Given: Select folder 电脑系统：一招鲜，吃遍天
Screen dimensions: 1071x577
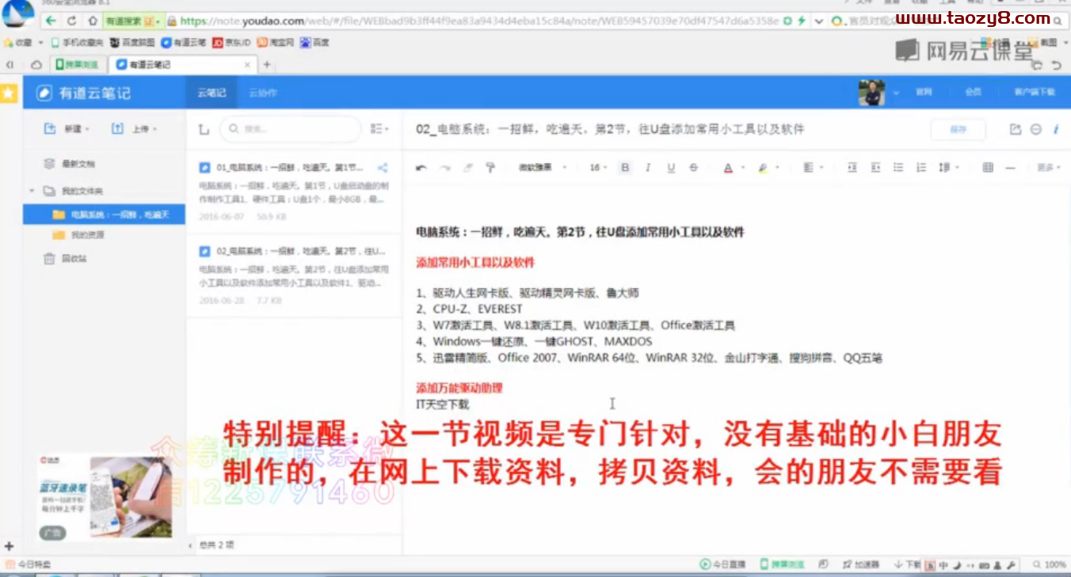Looking at the screenshot, I should click(104, 214).
